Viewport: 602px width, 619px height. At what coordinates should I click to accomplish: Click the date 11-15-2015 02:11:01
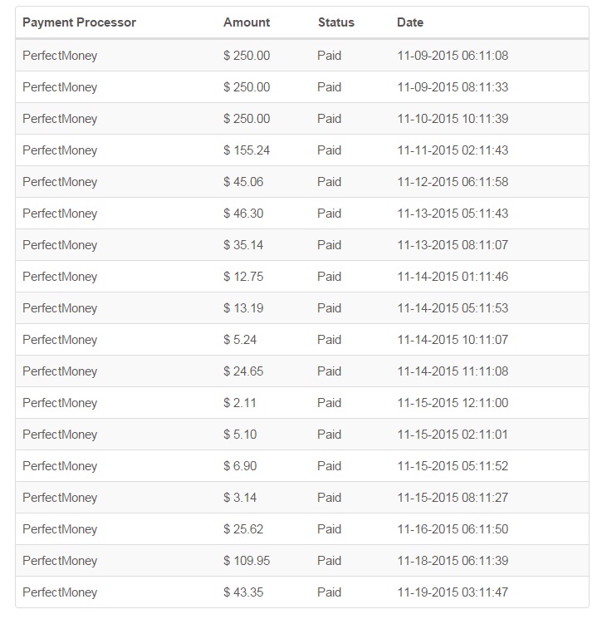pyautogui.click(x=453, y=435)
